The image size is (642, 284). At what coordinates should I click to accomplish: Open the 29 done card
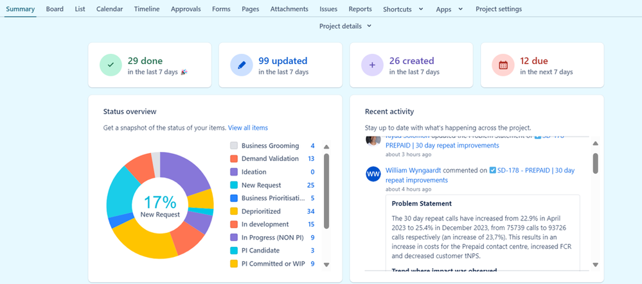pos(150,65)
